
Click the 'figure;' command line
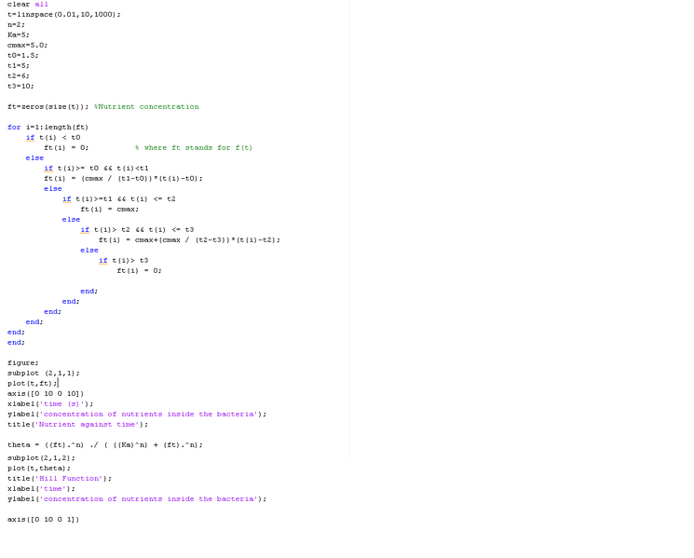pyautogui.click(x=22, y=362)
